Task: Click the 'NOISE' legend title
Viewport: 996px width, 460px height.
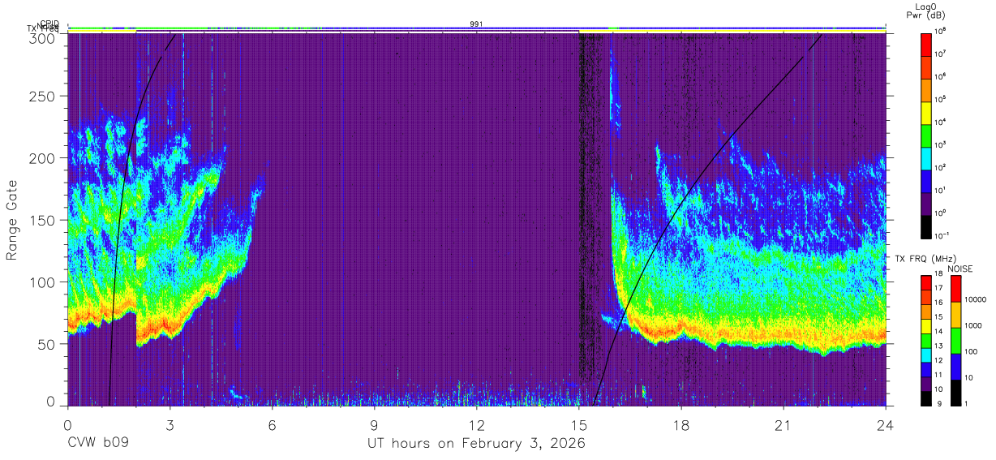Action: (x=960, y=269)
